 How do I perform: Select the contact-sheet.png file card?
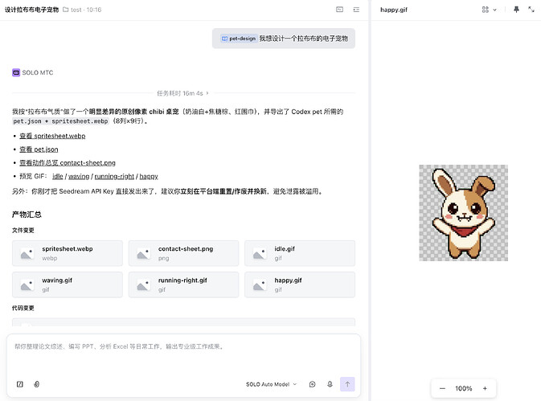(x=183, y=253)
